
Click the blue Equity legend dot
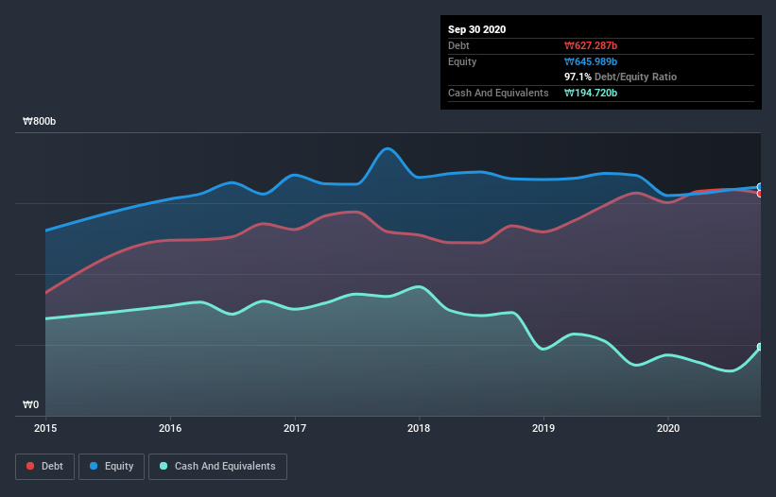coord(94,466)
